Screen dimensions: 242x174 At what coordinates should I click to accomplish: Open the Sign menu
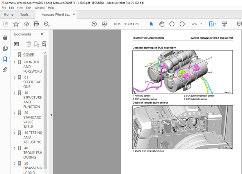tap(28, 8)
